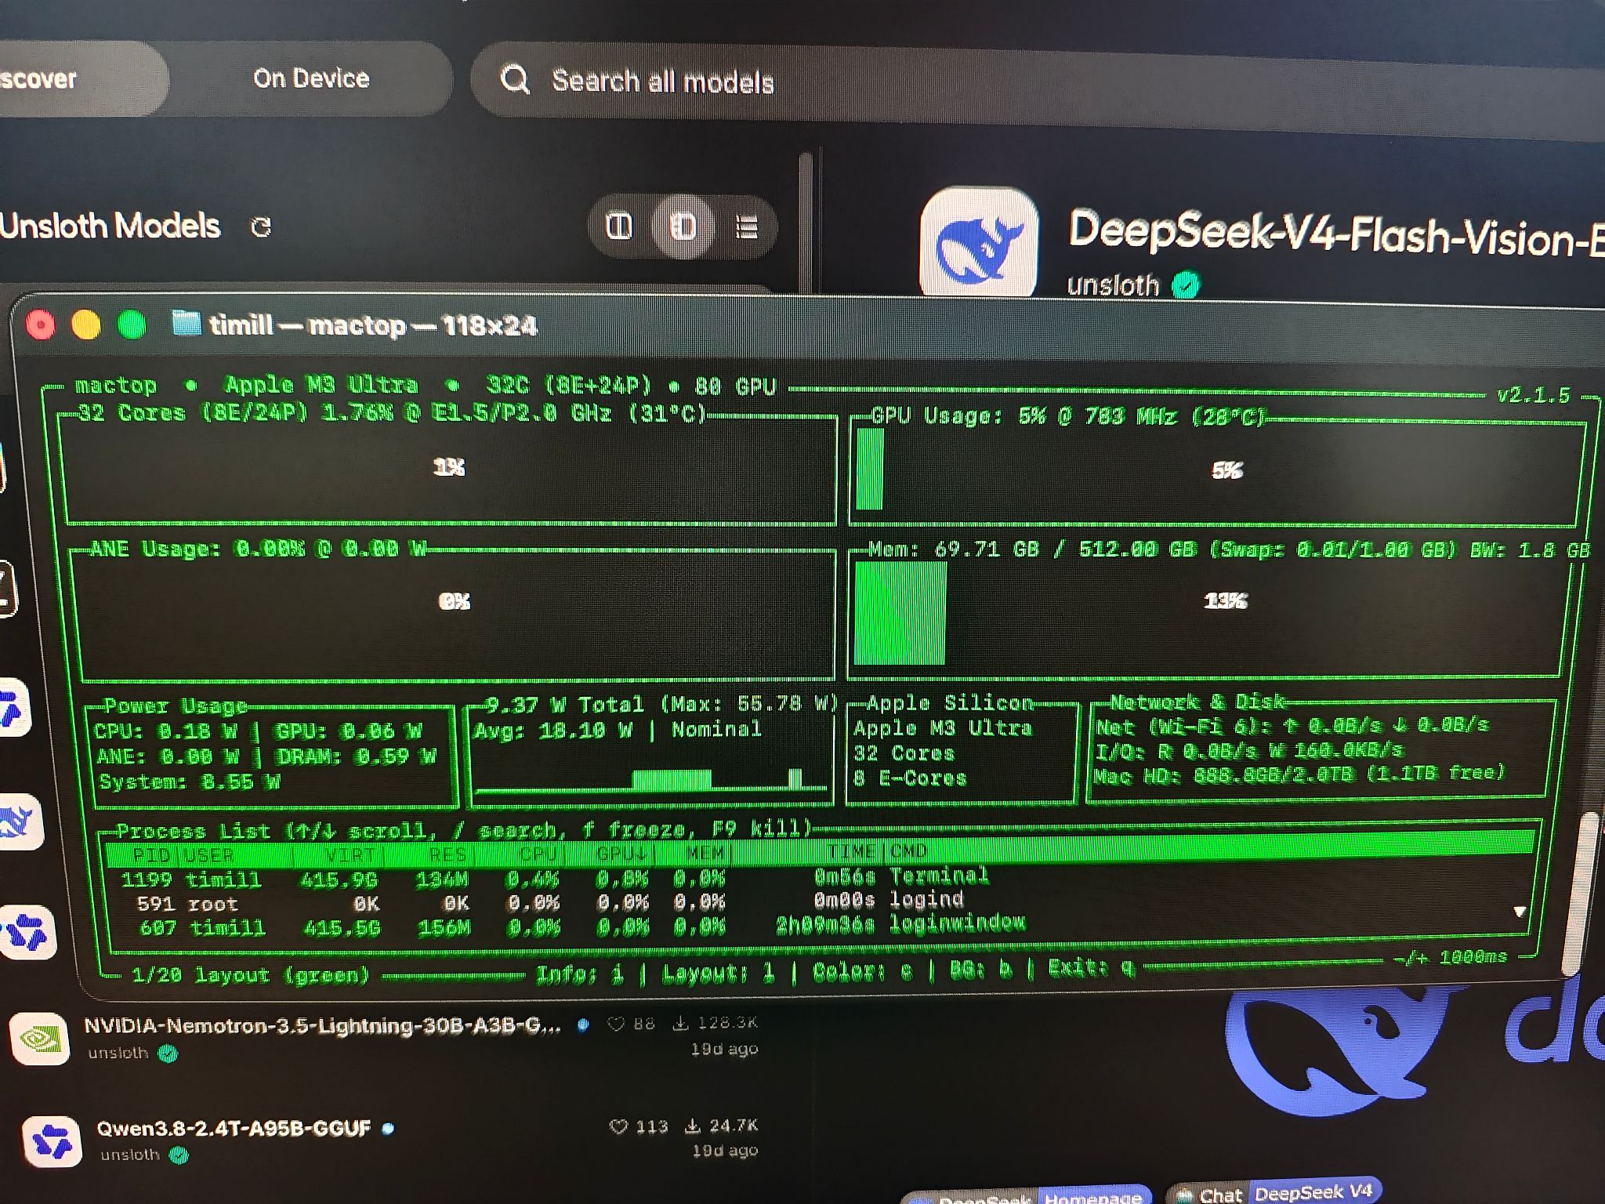Click the green GPU usage bar in mactop
1605x1204 pixels.
(x=870, y=470)
